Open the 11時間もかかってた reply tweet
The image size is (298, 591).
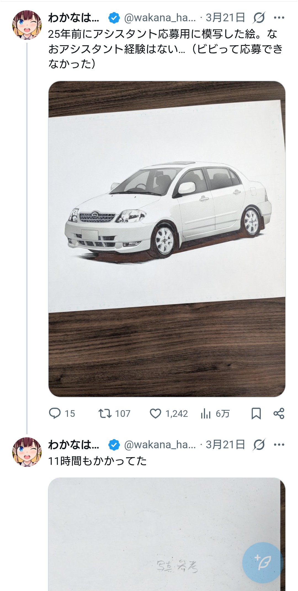tap(97, 461)
